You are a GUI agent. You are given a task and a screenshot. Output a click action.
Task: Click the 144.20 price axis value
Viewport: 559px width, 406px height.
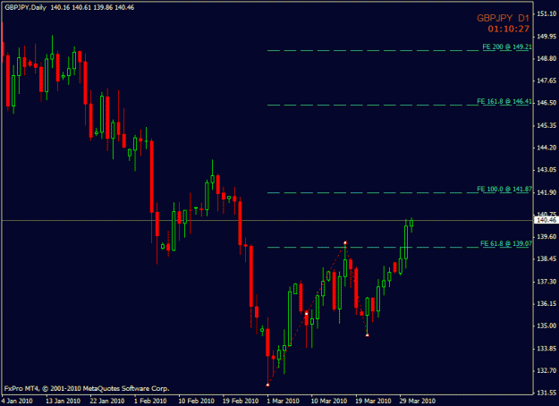tap(546, 148)
